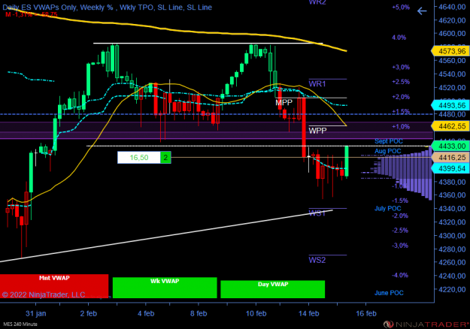The height and width of the screenshot is (329, 470).
Task: Click the -2.0% weekly percent label
Action: point(400,216)
